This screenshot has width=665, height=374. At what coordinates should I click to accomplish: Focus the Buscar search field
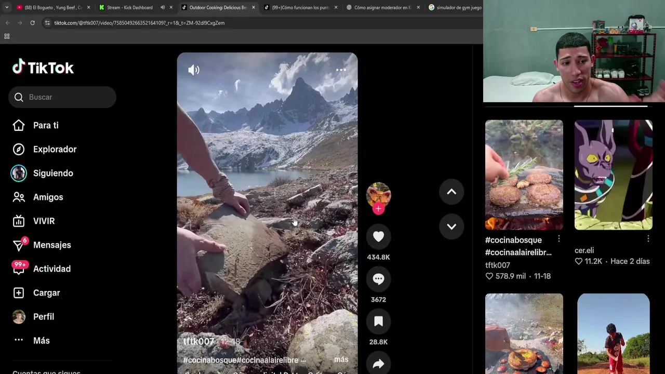tap(62, 97)
